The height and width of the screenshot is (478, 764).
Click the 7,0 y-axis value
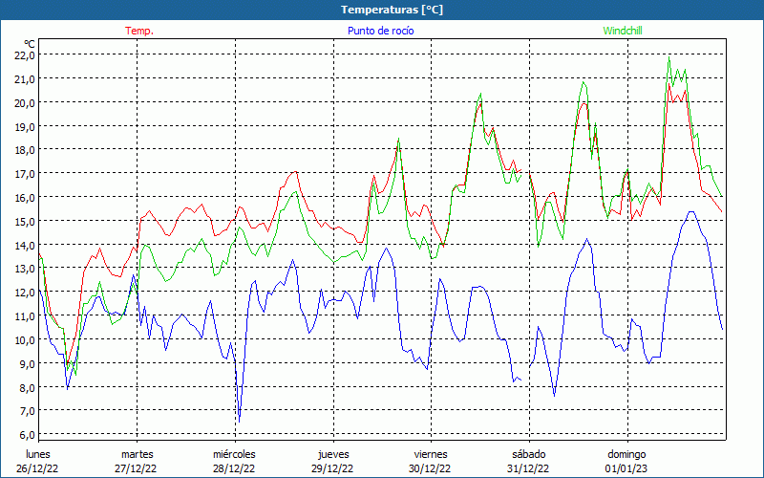26,411
